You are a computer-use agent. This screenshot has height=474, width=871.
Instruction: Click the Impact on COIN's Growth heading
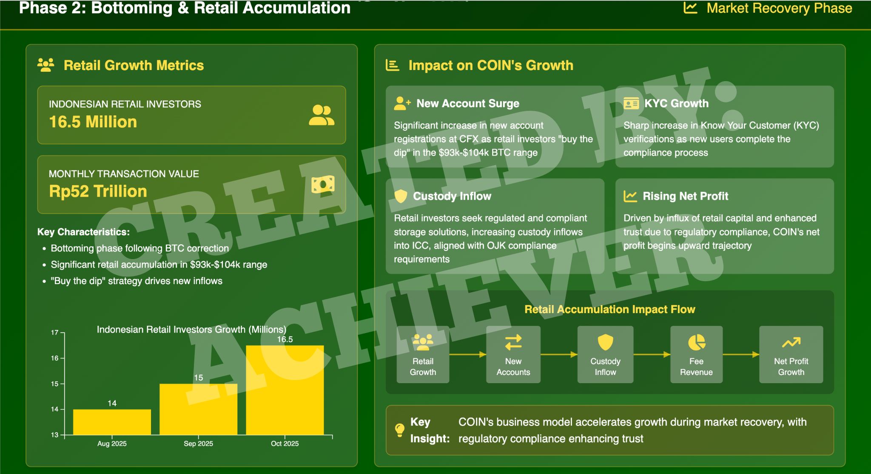point(491,65)
